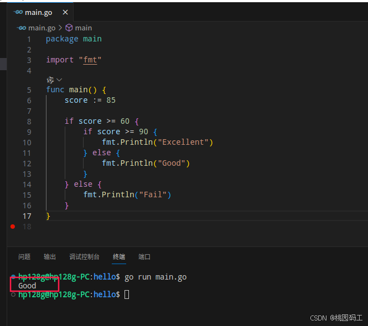Click line number 17 in the gutter
Viewport: 368px width, 326px height.
click(27, 216)
